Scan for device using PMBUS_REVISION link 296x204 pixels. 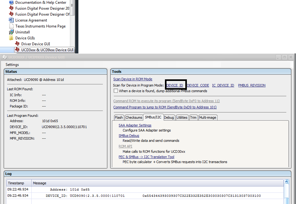(x=252, y=85)
